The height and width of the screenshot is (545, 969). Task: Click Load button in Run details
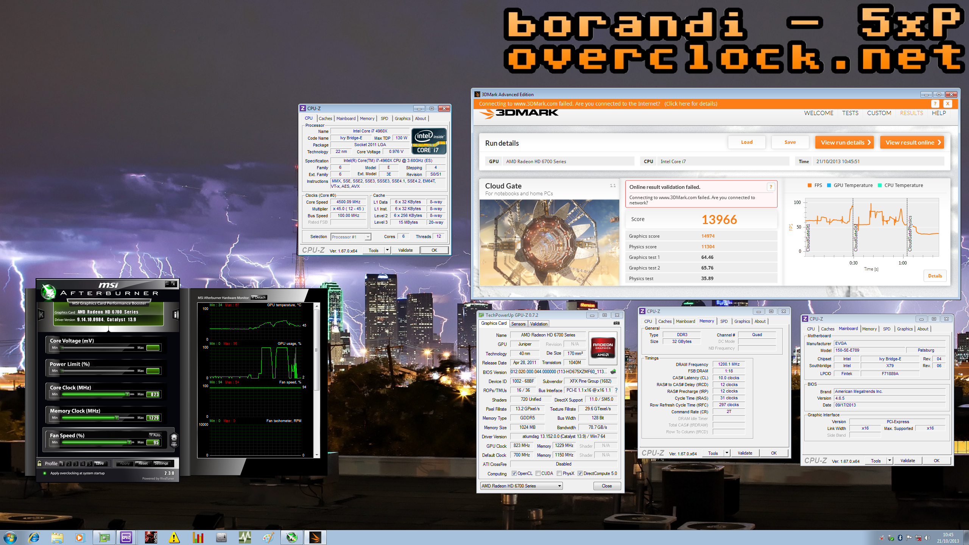(x=747, y=142)
